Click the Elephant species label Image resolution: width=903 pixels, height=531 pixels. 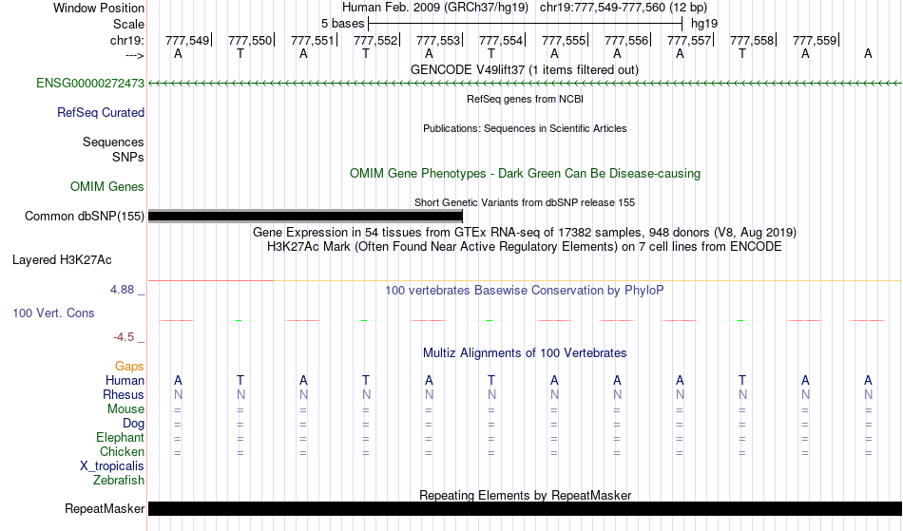[120, 437]
